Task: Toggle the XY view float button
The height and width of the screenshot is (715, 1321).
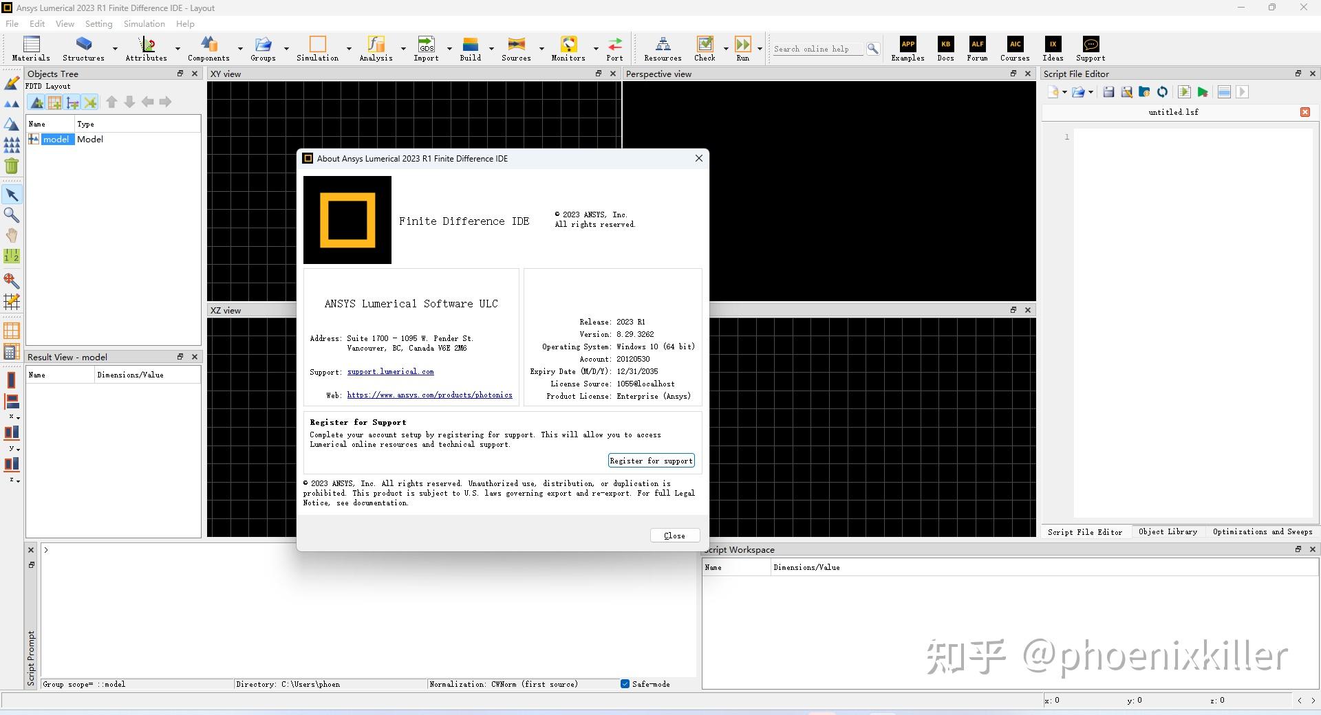Action: [598, 74]
